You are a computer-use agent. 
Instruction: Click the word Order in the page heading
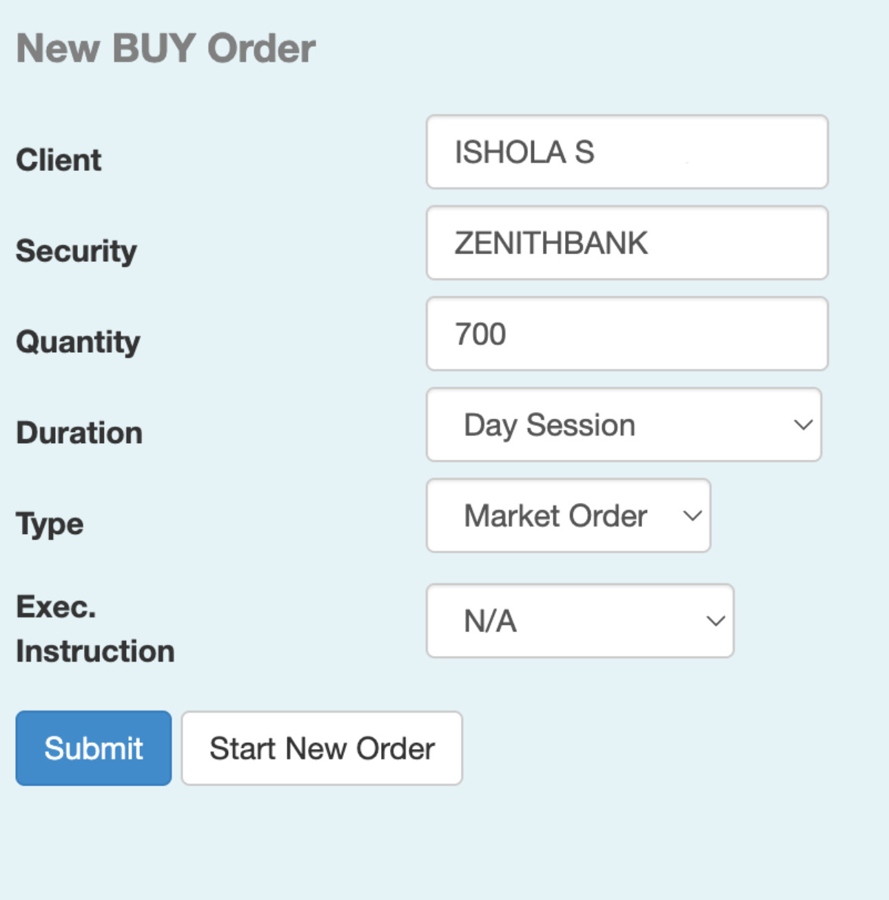(261, 48)
